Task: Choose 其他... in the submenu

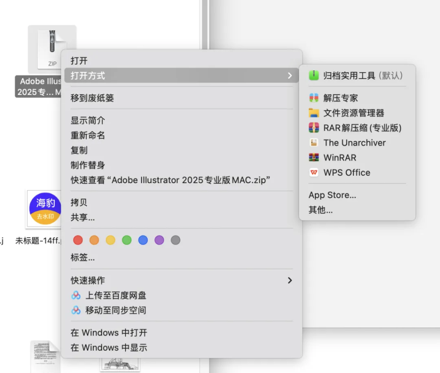Action: (x=357, y=210)
